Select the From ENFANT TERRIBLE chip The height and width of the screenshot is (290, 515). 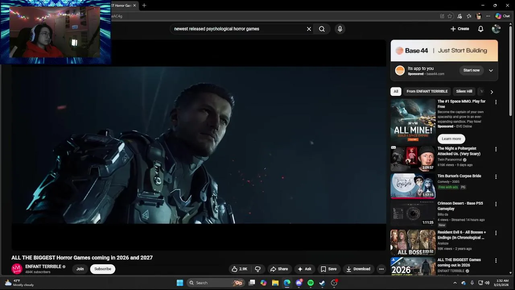(427, 91)
